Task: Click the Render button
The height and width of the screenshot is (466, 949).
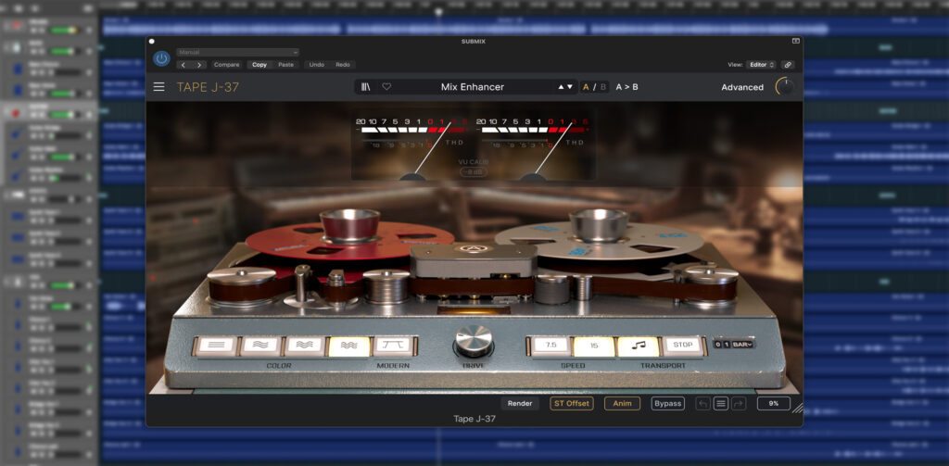Action: pos(520,404)
